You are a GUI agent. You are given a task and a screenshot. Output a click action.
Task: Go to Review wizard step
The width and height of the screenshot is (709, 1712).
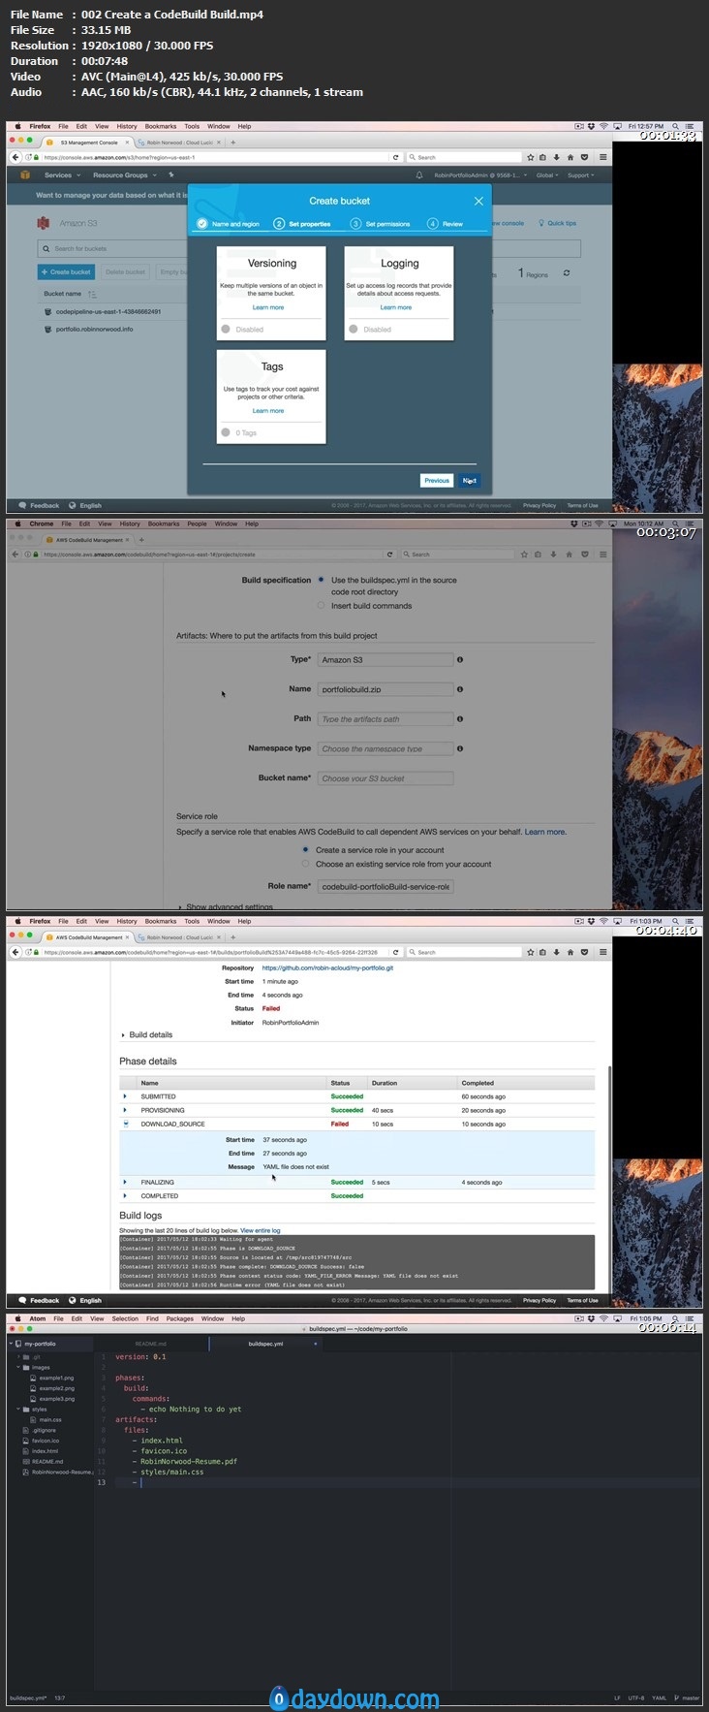446,224
